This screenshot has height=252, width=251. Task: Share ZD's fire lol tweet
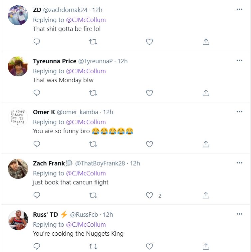[206, 42]
